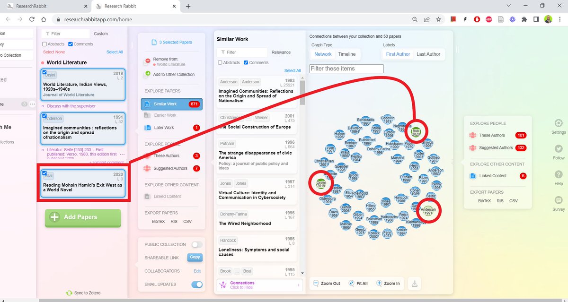Screen dimensions: 568x302
Task: Click the browser home icon
Action: (44, 19)
